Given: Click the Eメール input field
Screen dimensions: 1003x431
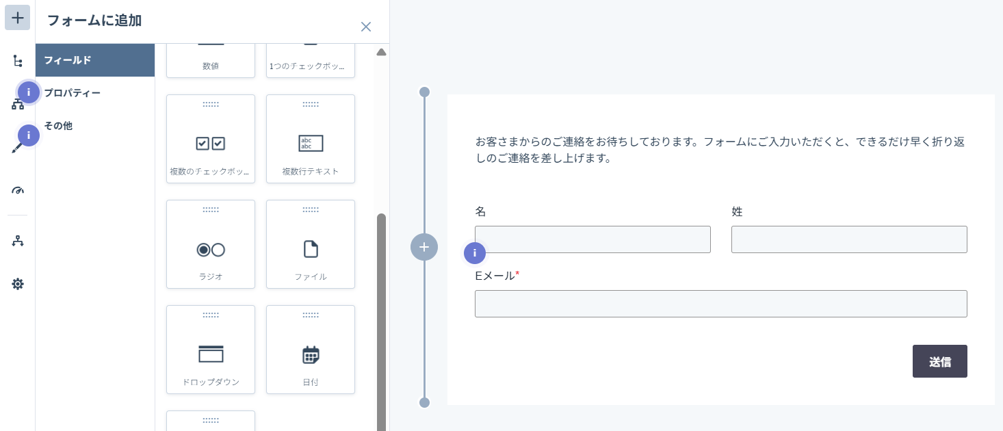Looking at the screenshot, I should point(720,304).
